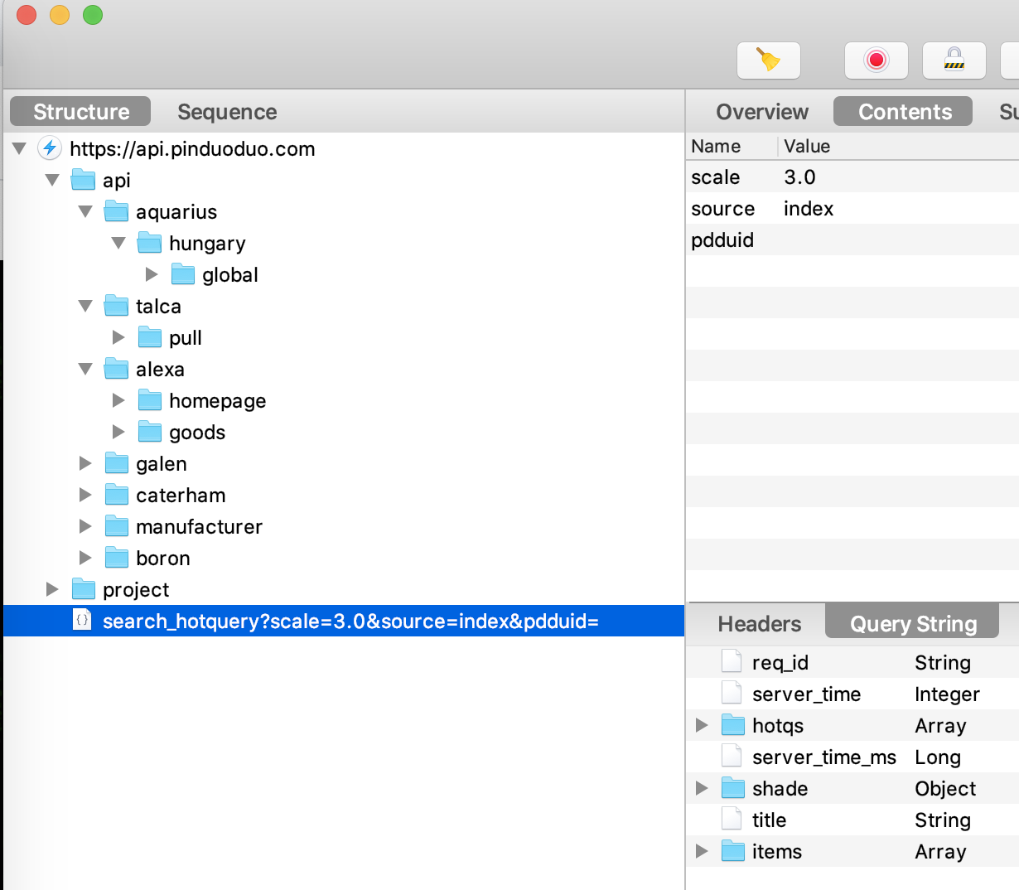
Task: Expand the goods folder triangle
Action: coord(118,432)
